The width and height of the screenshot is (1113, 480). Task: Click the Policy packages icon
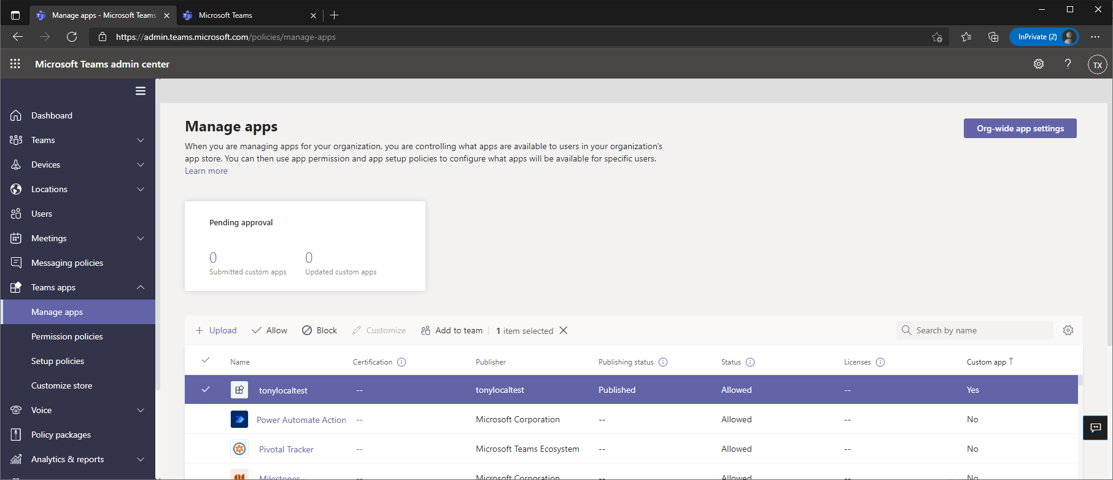[x=16, y=435]
